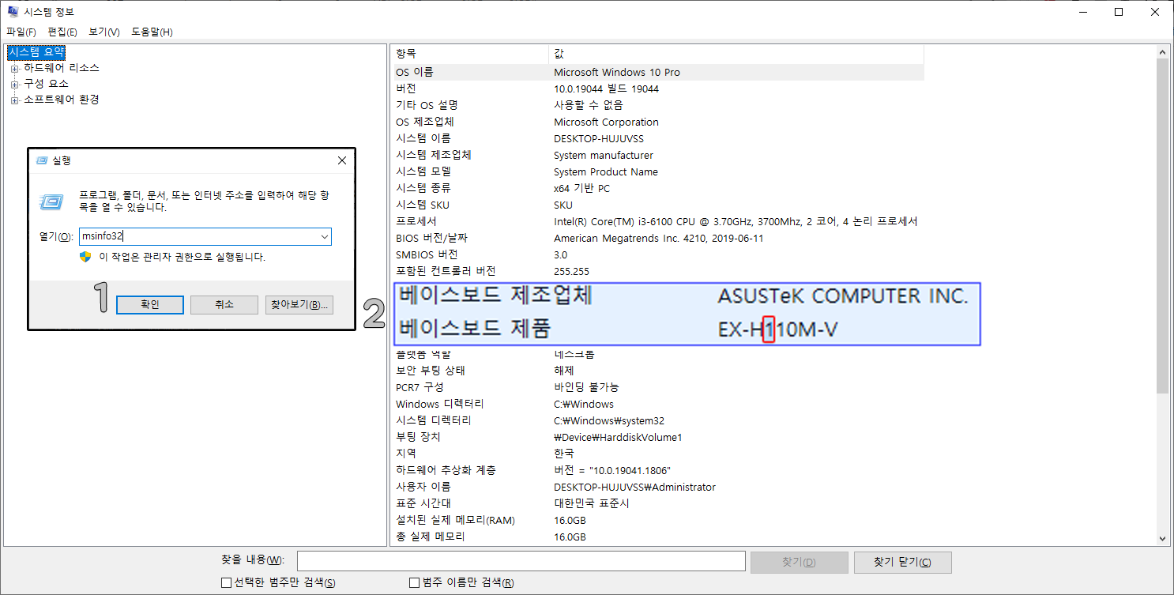Open the 보기(V) menu
1174x595 pixels.
point(104,32)
